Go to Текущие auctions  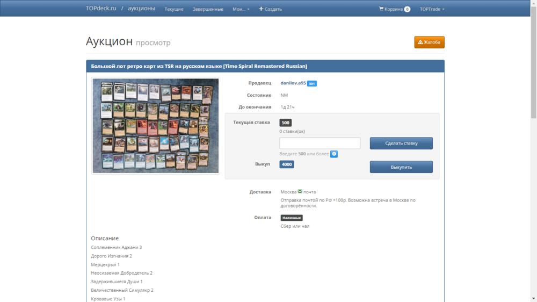174,9
